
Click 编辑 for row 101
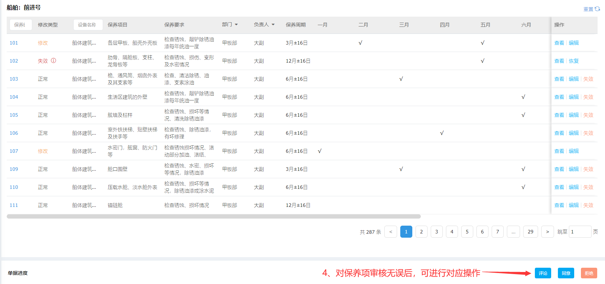[574, 43]
